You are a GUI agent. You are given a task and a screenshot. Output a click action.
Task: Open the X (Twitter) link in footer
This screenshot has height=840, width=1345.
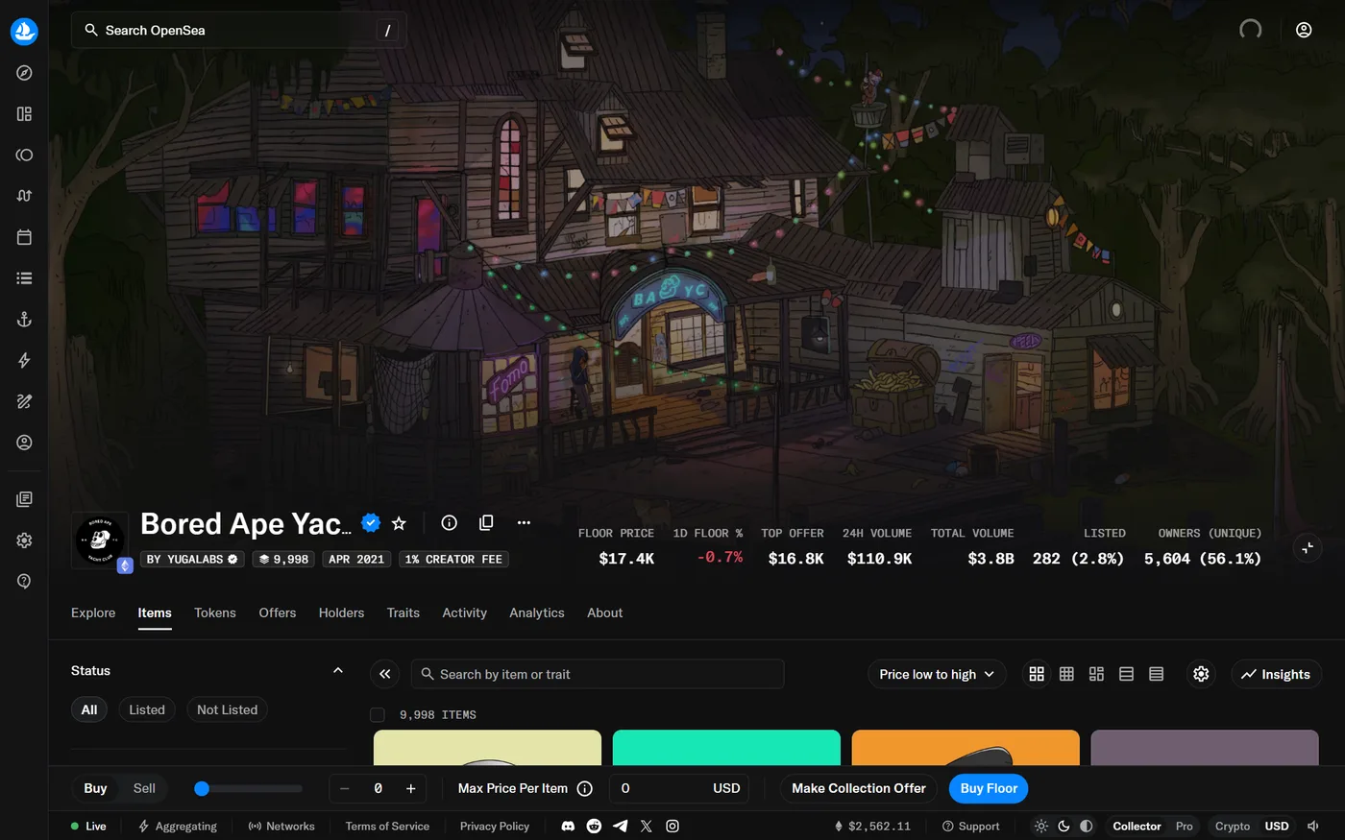point(646,826)
